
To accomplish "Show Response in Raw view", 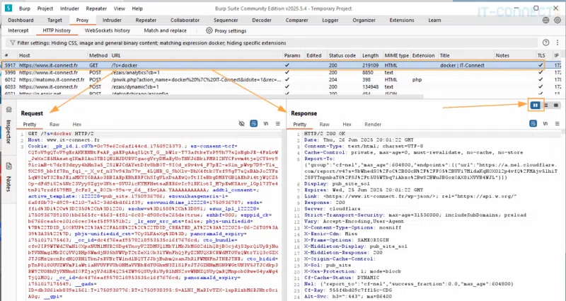I will click(x=325, y=125).
